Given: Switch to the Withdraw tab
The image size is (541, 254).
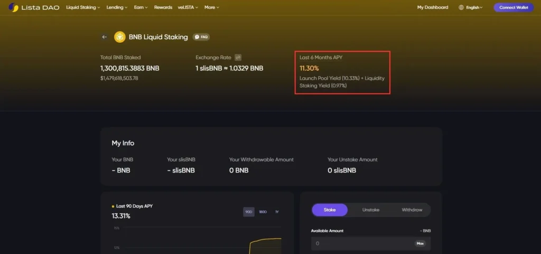Looking at the screenshot, I should 412,210.
